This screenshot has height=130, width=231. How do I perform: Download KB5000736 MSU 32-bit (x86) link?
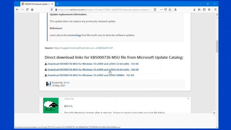tap(93, 64)
